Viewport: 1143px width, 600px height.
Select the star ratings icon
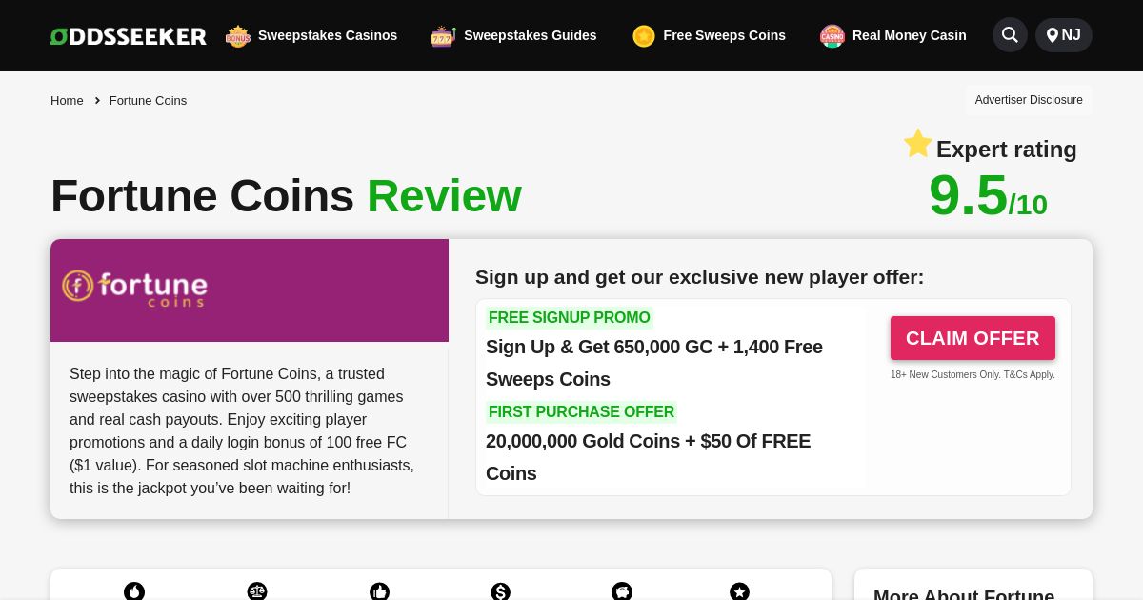click(739, 591)
